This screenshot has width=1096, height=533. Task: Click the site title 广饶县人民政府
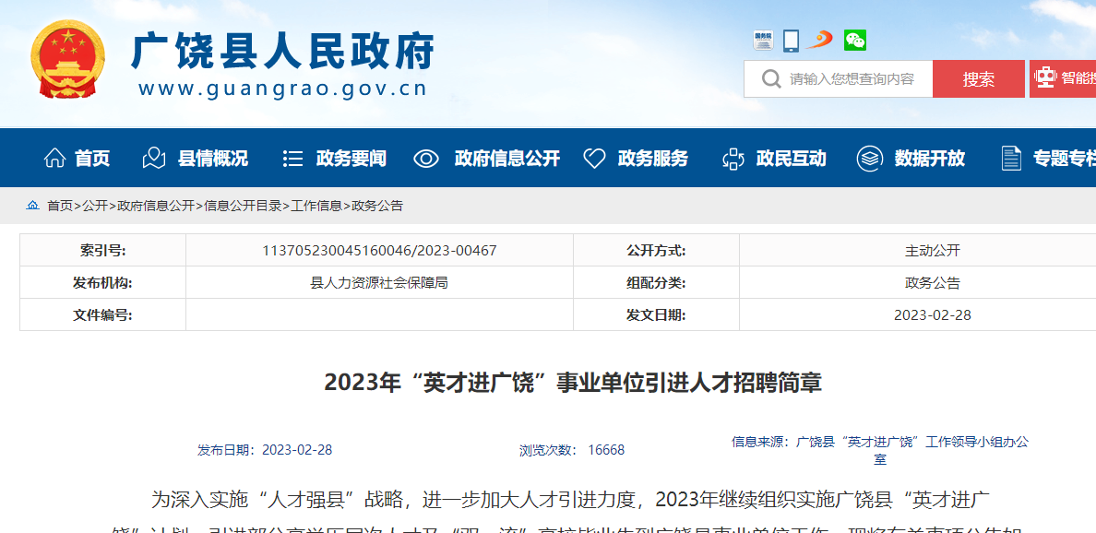(283, 51)
